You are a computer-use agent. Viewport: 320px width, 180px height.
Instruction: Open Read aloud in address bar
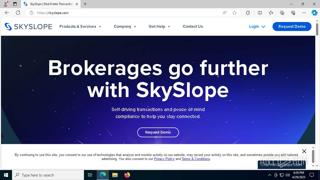(x=224, y=13)
